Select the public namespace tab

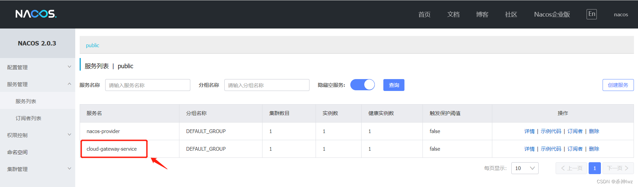92,45
